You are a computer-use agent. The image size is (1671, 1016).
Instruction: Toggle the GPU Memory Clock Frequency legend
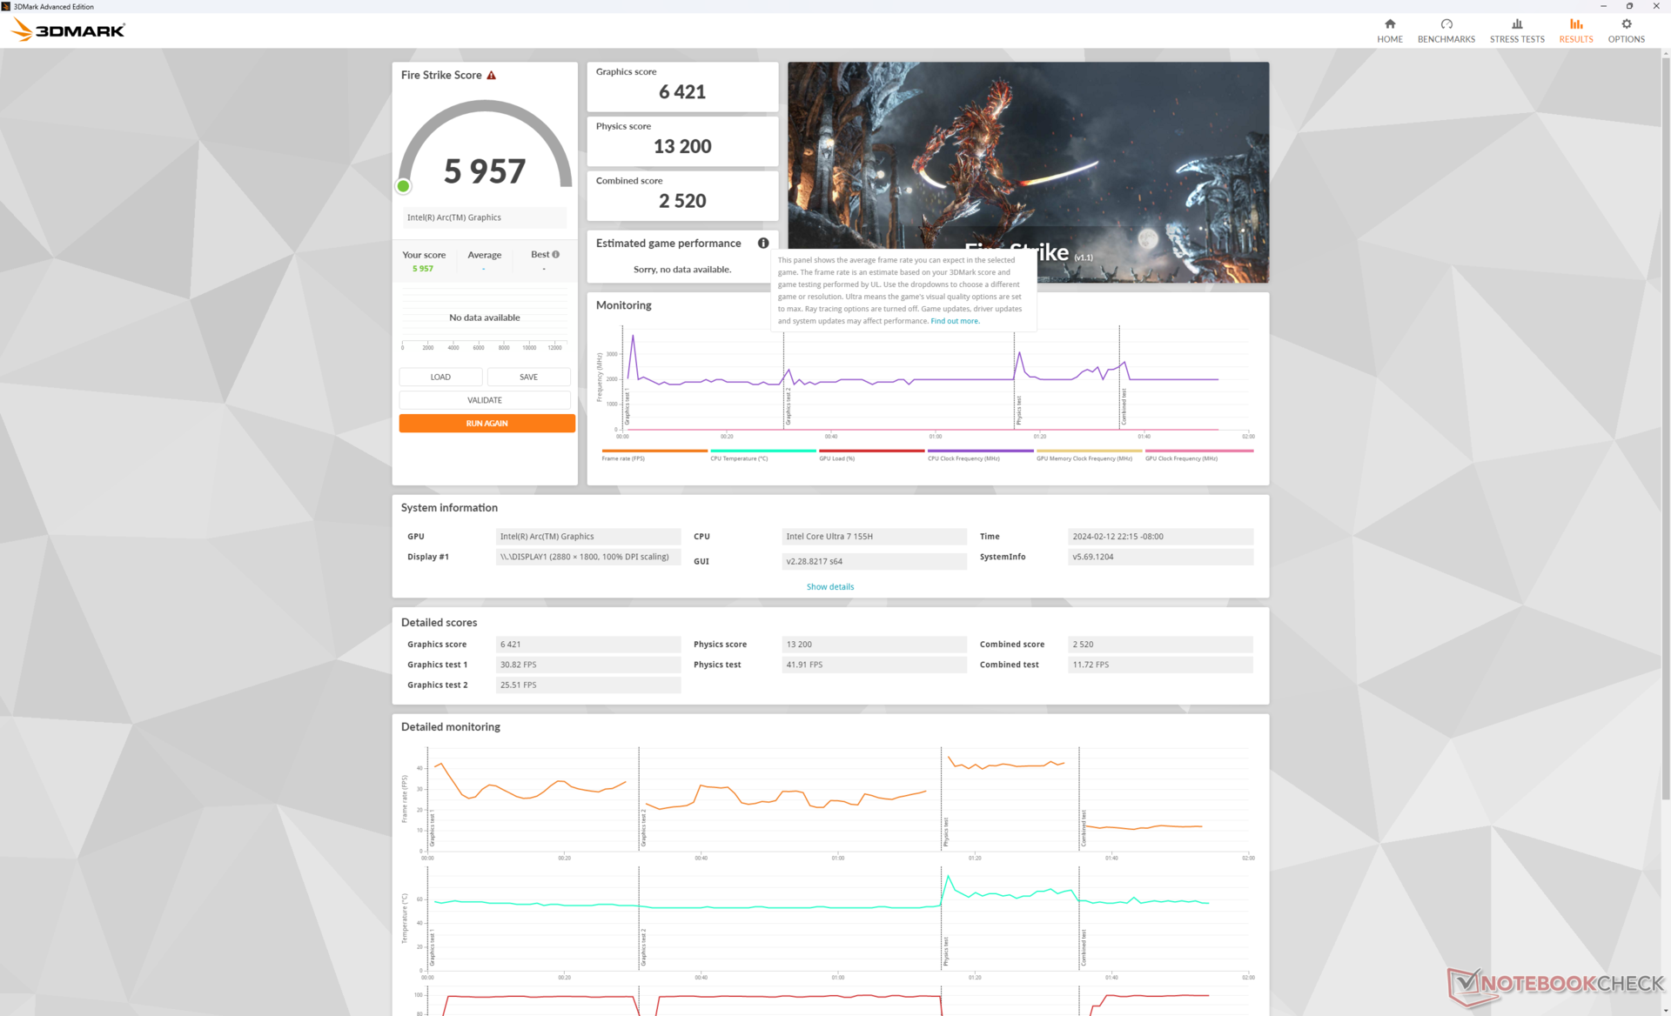click(1089, 455)
